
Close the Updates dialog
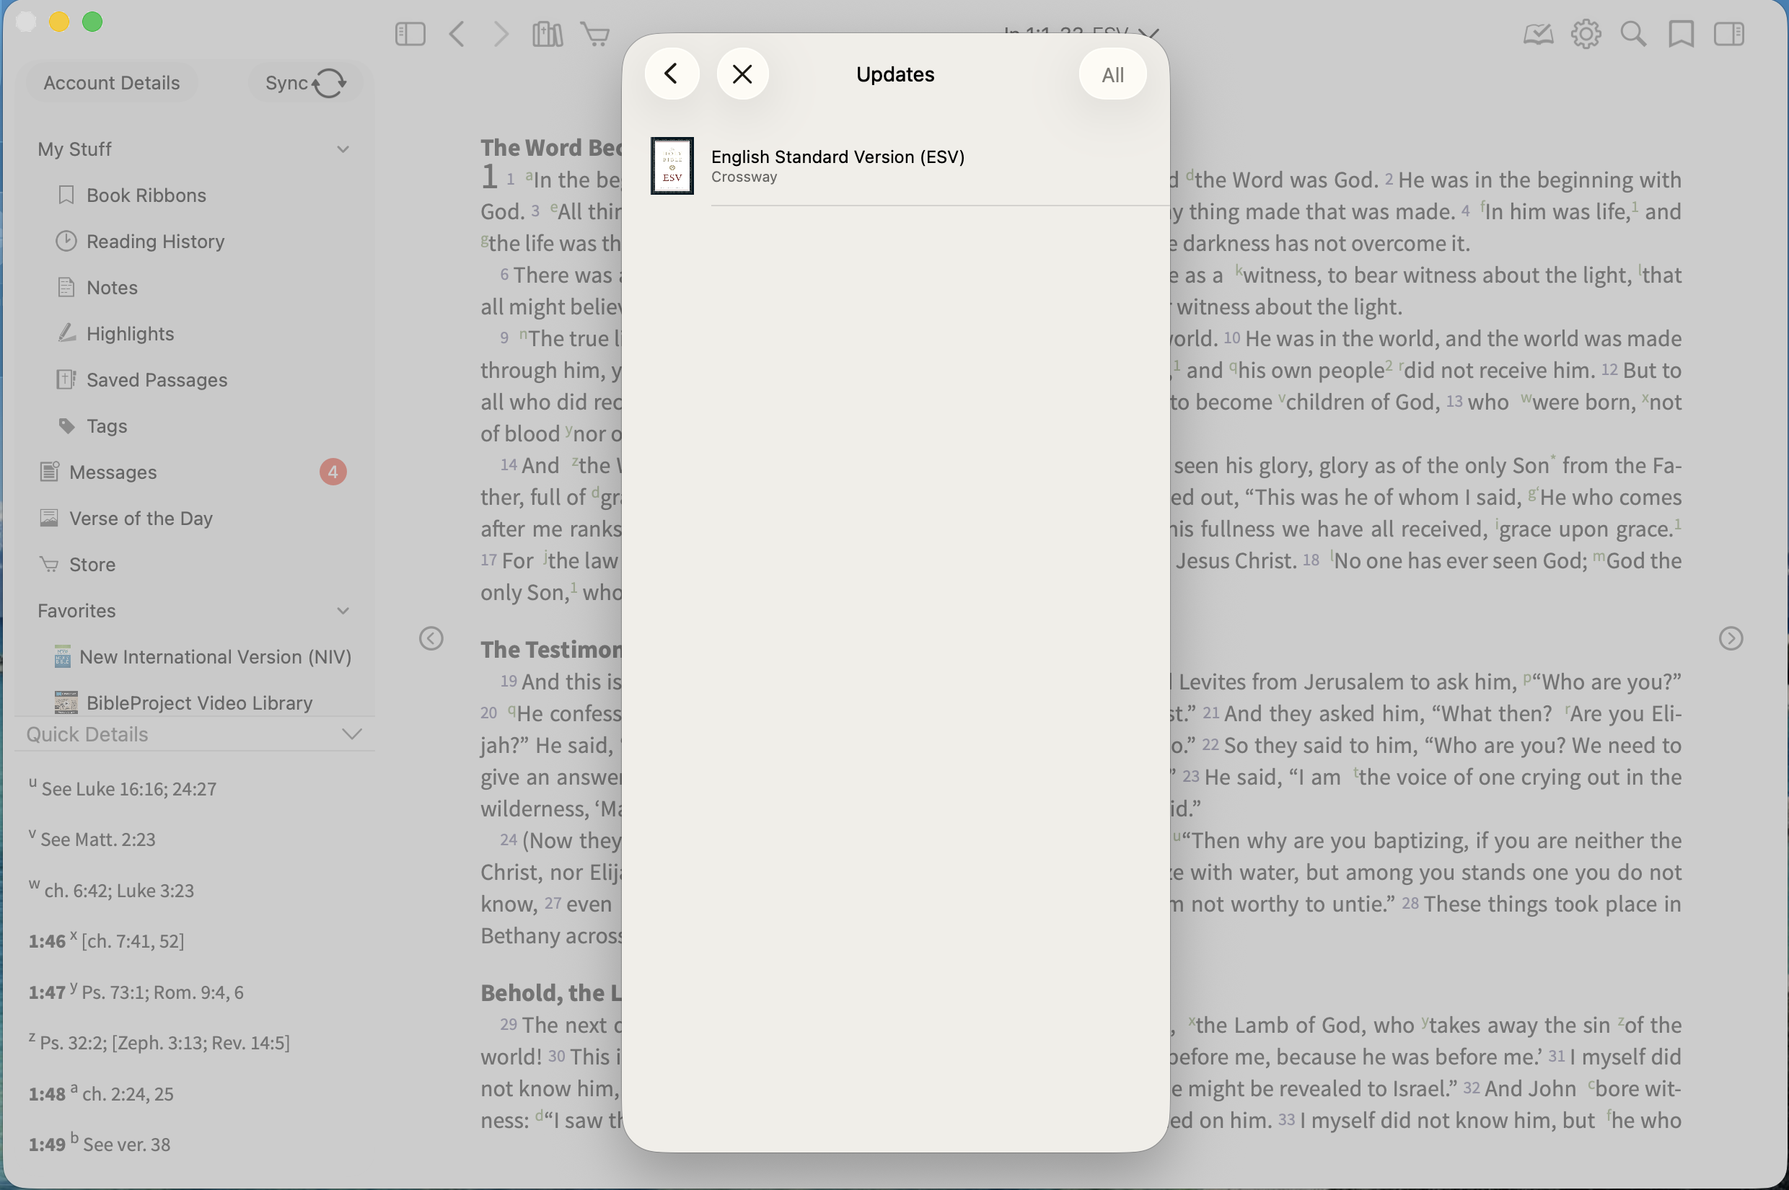(742, 74)
